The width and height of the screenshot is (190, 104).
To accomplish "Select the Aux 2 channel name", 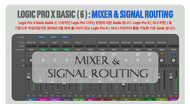I will pos(162,100).
